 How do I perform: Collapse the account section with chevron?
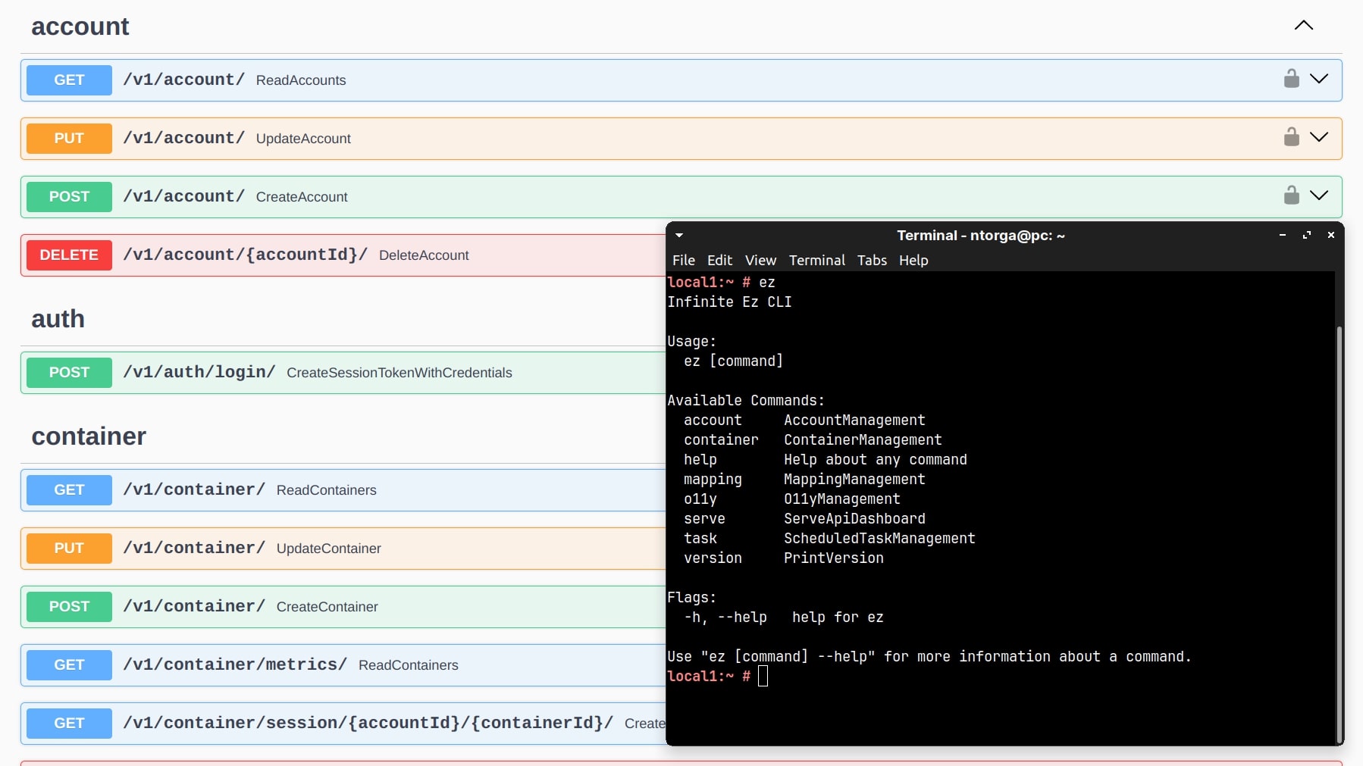pos(1303,26)
